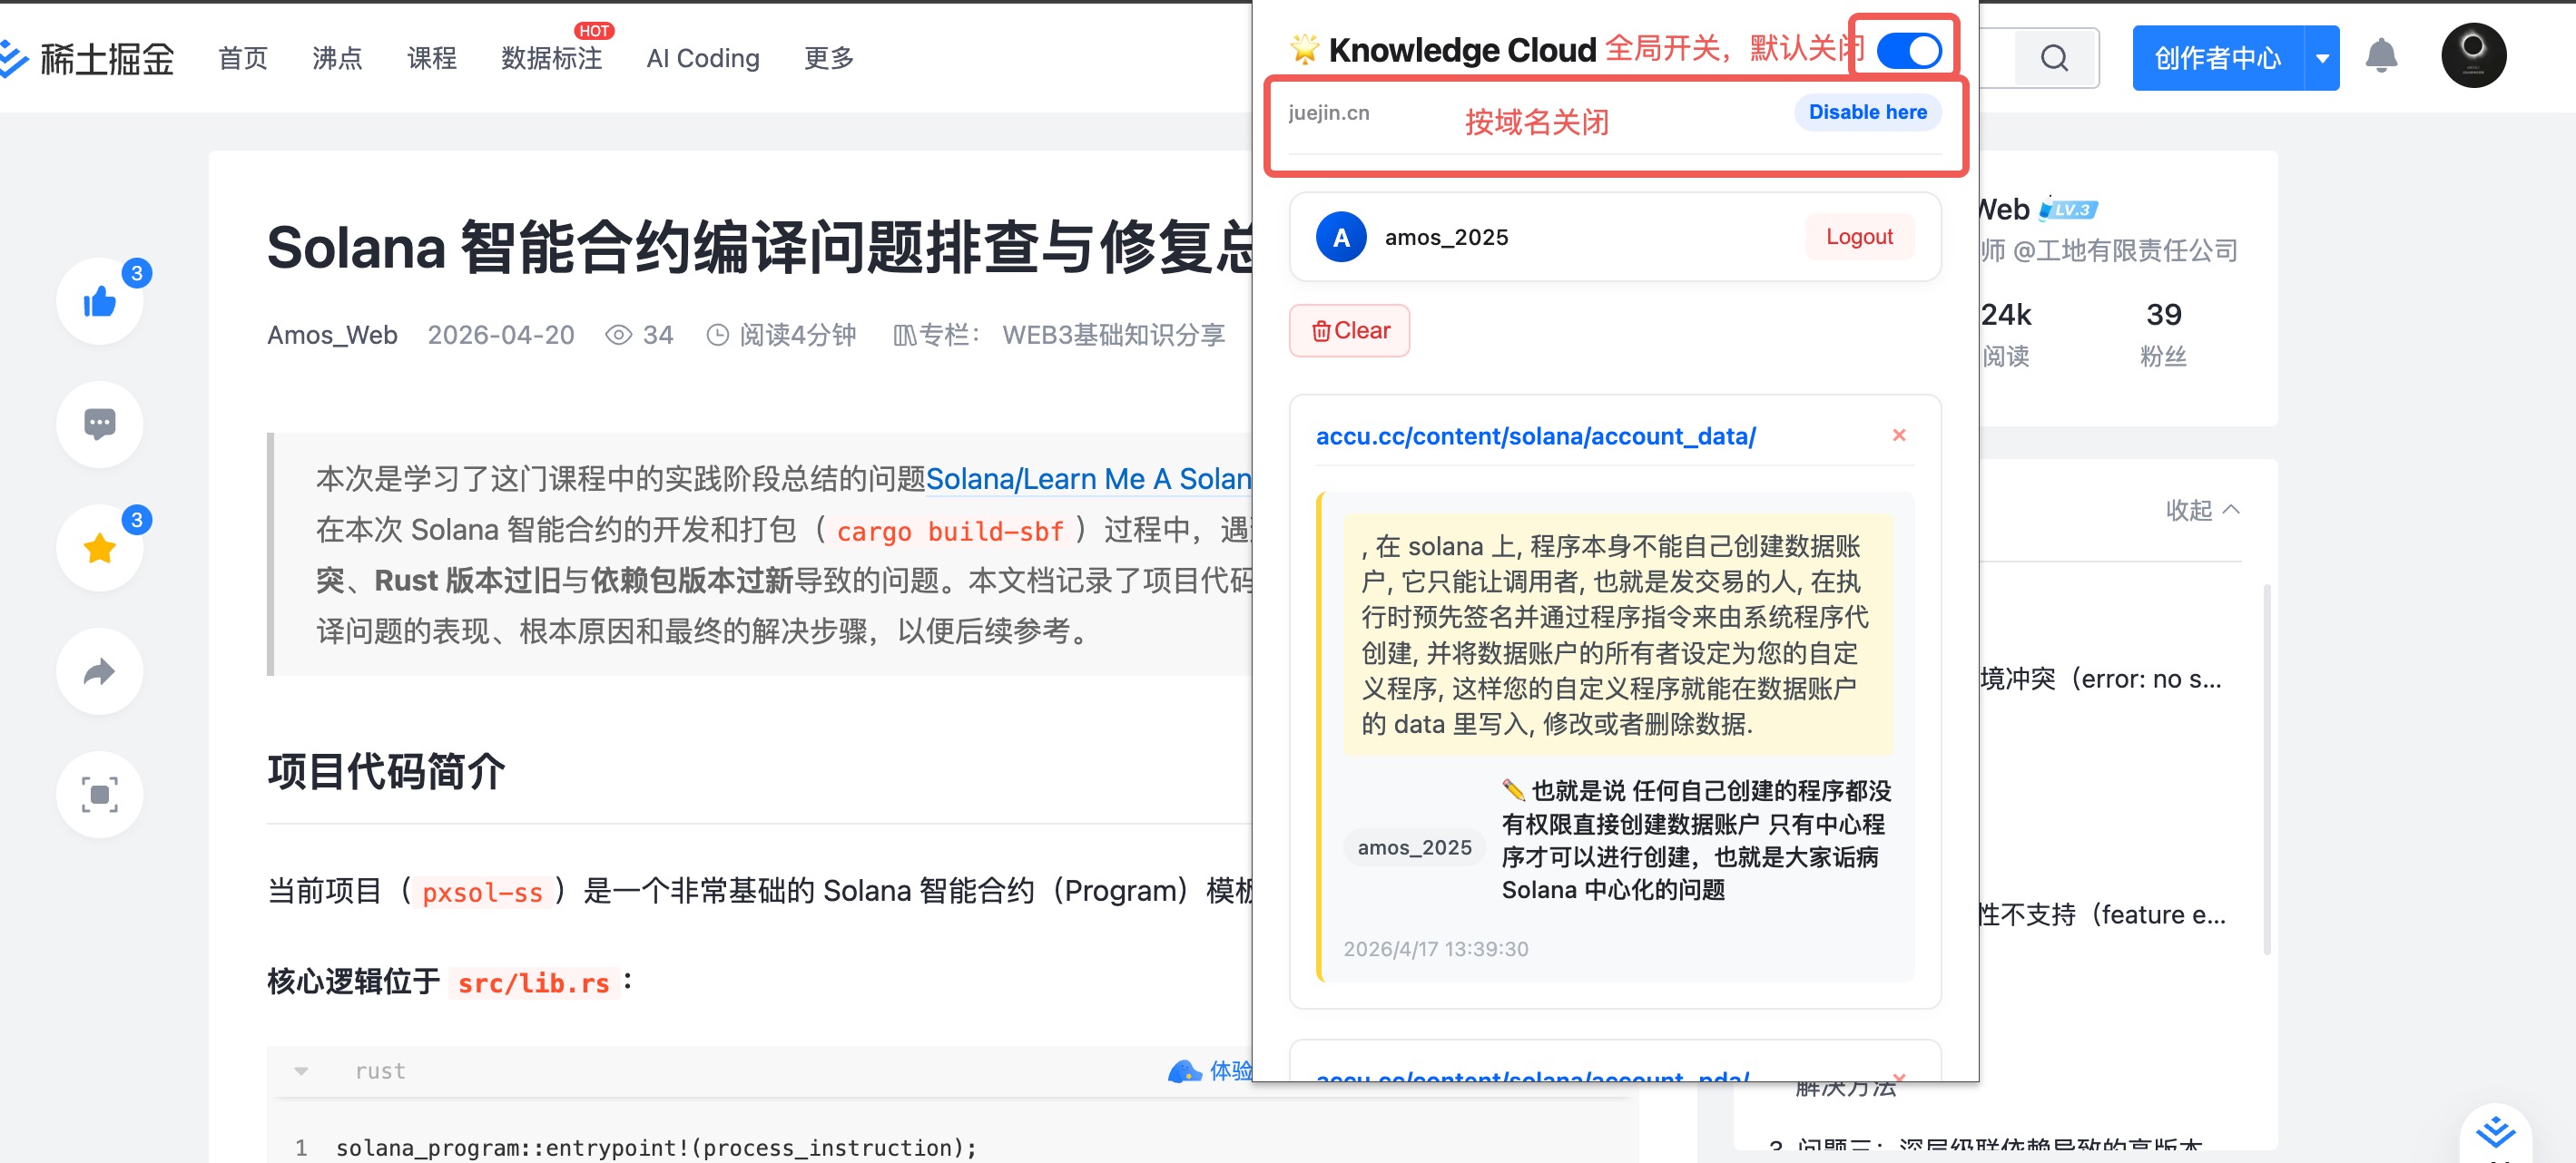Click the 项目代码简介 heading
Viewport: 2576px width, 1163px height.
(x=386, y=770)
